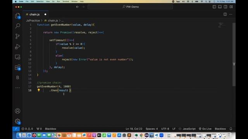Click the unsaved dot on chain.js tab
248x139 pixels.
[45, 14]
